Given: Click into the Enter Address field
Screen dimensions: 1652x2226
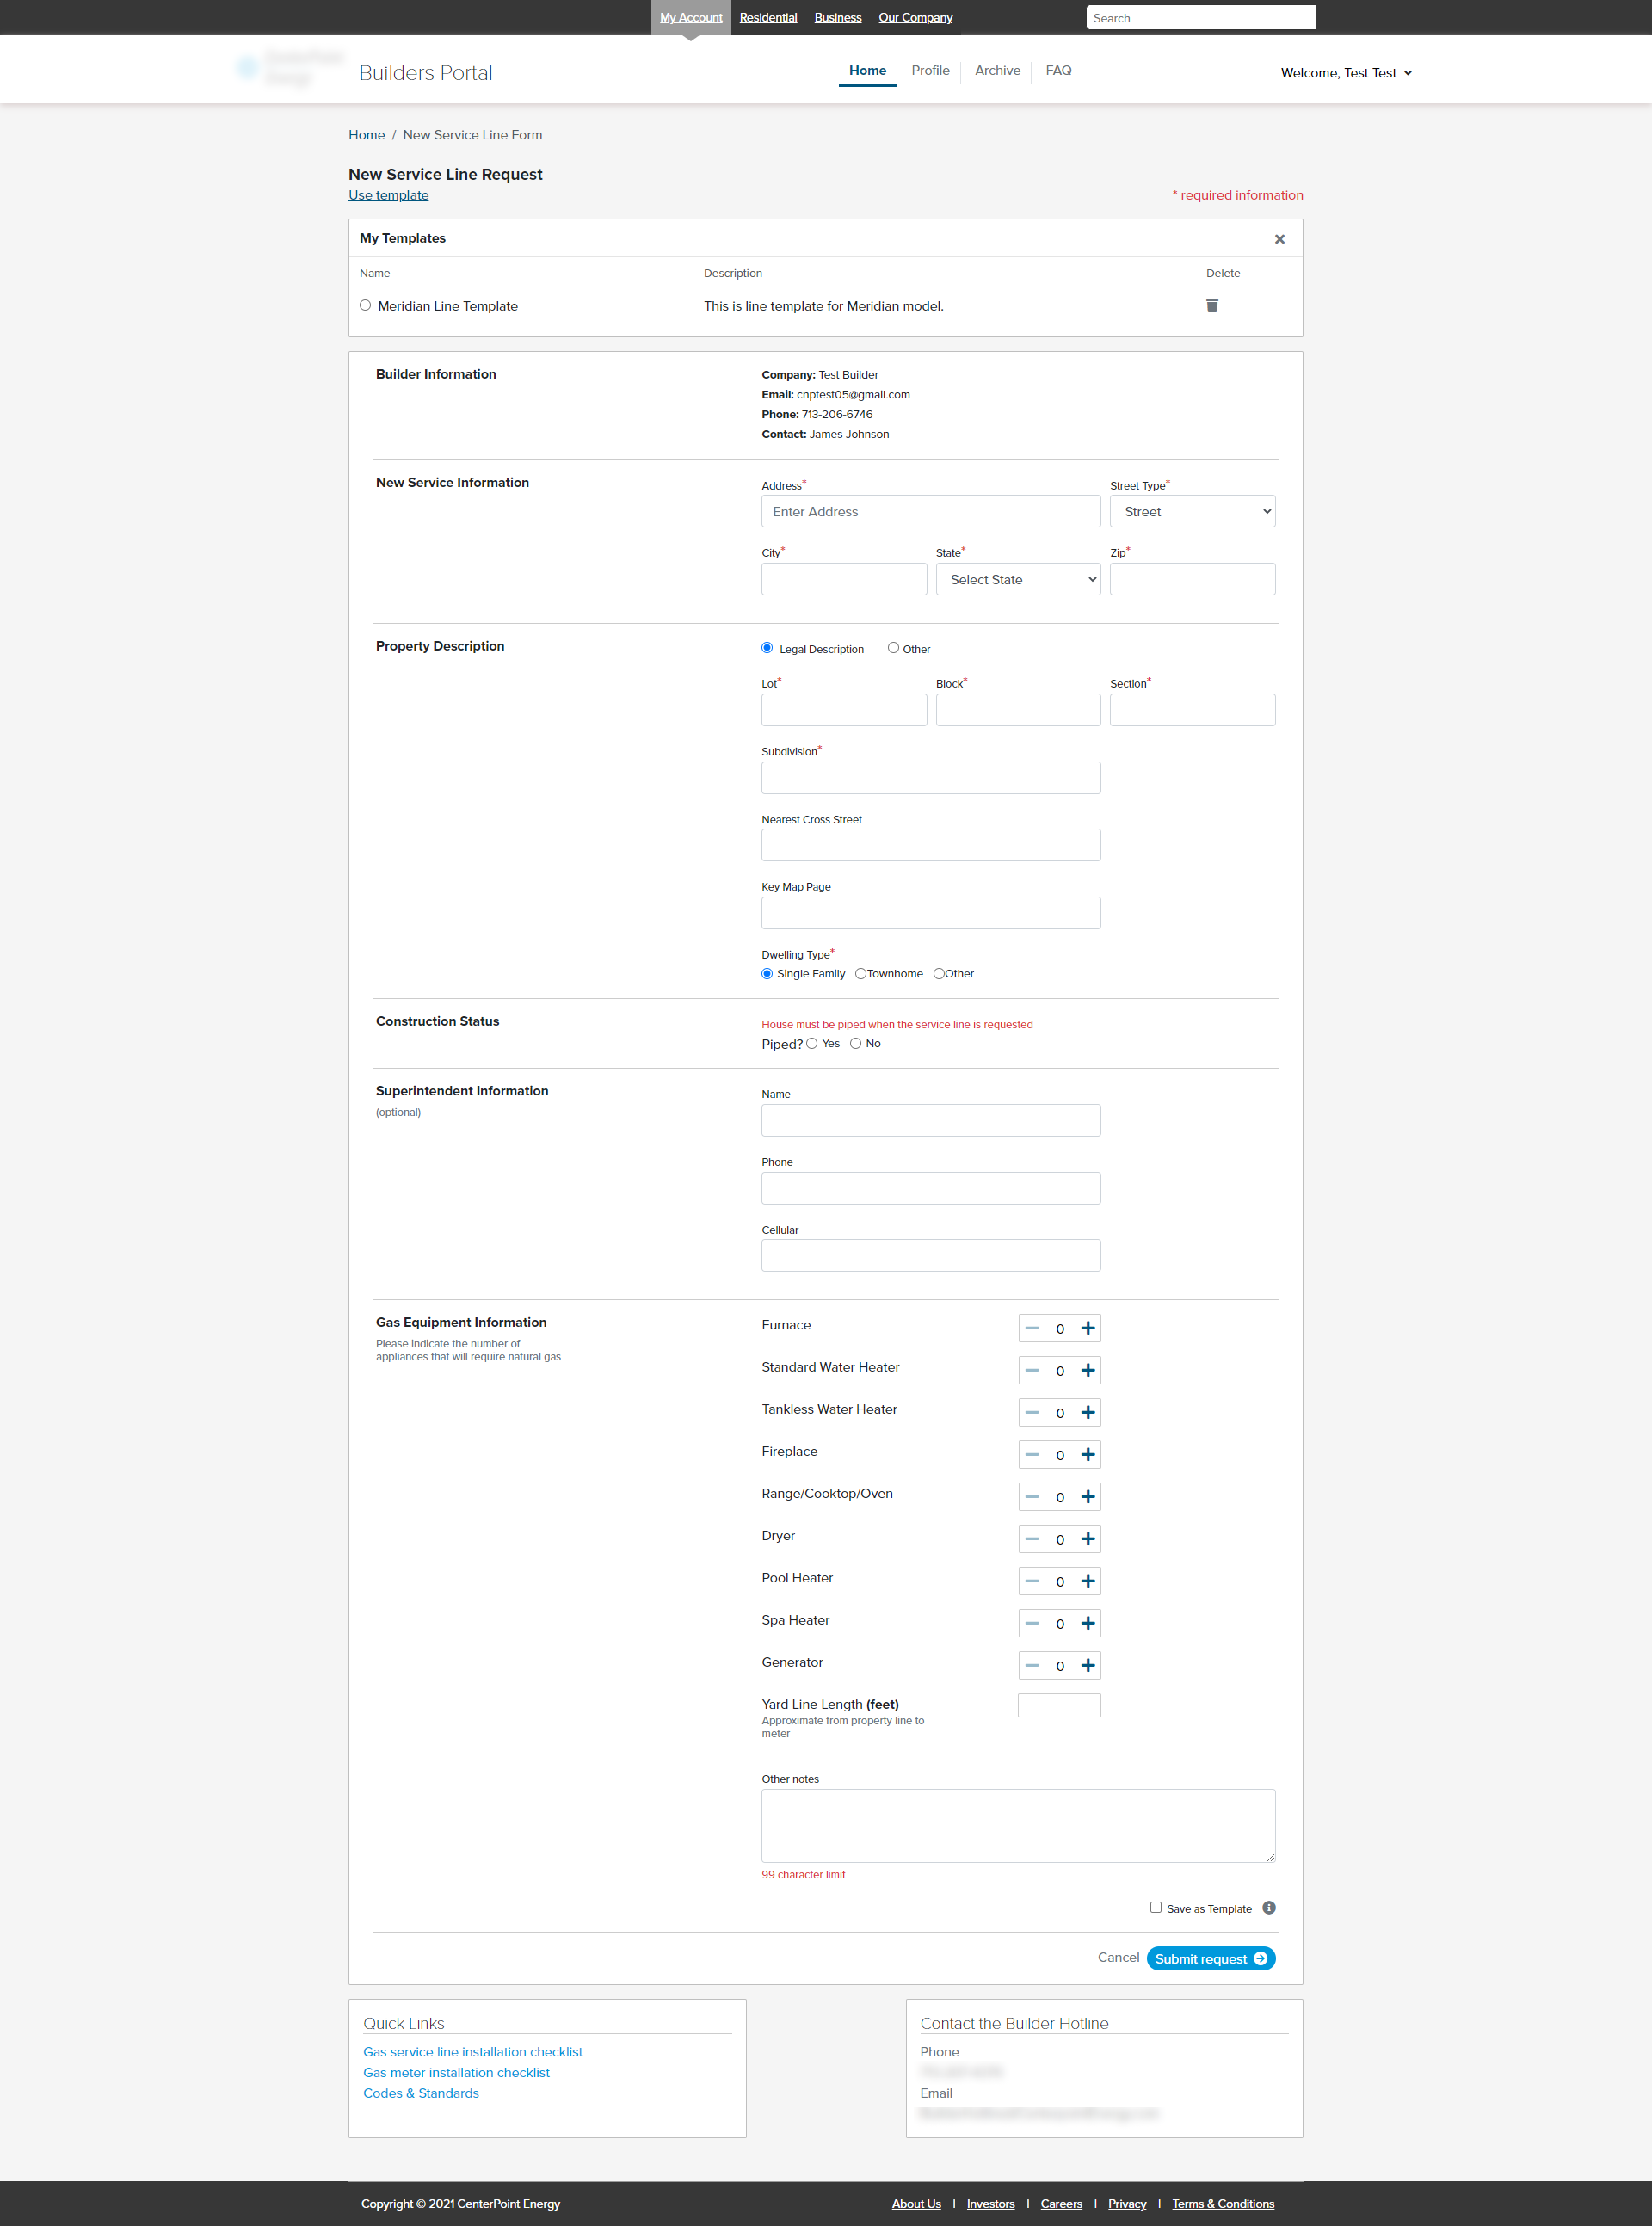Looking at the screenshot, I should click(x=930, y=512).
